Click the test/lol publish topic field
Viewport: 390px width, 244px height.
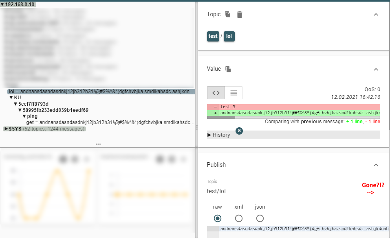245,191
